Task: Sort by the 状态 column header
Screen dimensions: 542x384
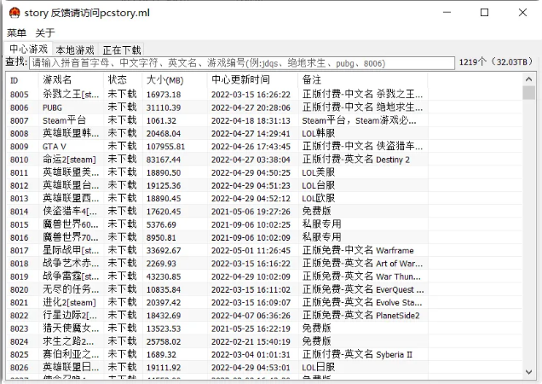Action: point(118,79)
